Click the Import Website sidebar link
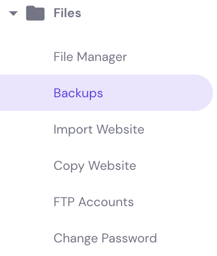Screen dimensions: 217x256 point(99,130)
